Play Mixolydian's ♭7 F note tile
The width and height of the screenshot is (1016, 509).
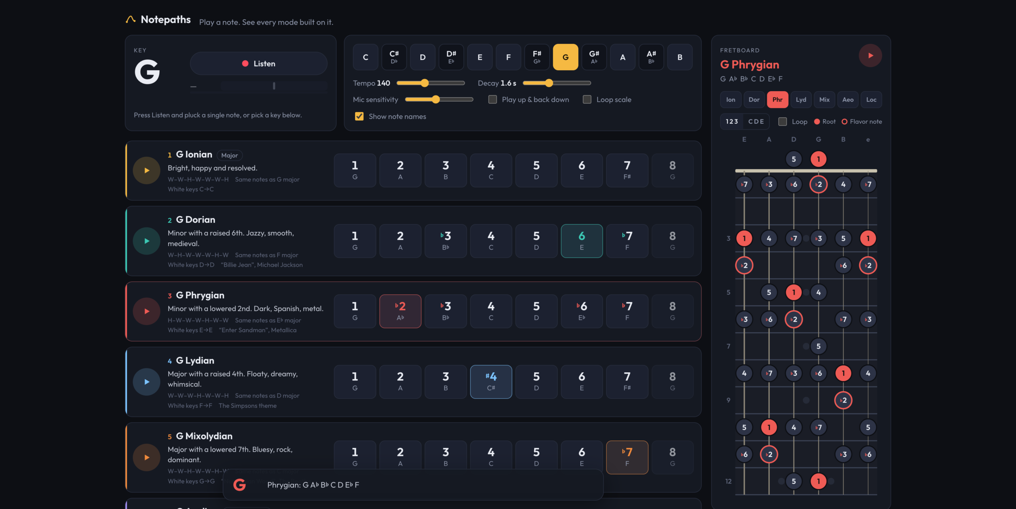tap(627, 457)
